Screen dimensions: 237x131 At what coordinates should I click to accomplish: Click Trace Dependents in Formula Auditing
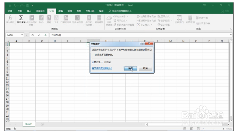tap(146, 21)
